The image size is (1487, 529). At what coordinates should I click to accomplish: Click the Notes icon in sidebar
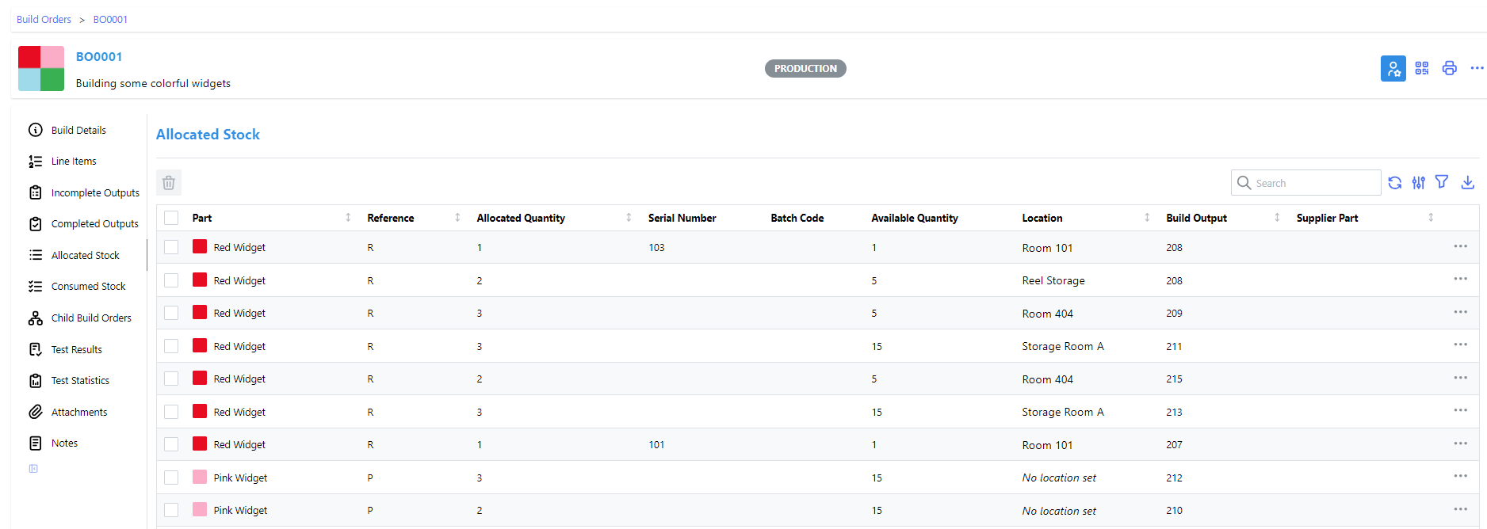pyautogui.click(x=36, y=443)
